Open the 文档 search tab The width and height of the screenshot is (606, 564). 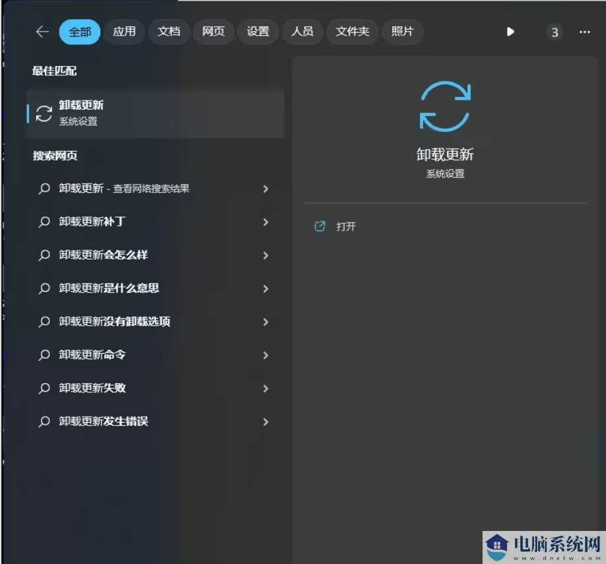168,32
